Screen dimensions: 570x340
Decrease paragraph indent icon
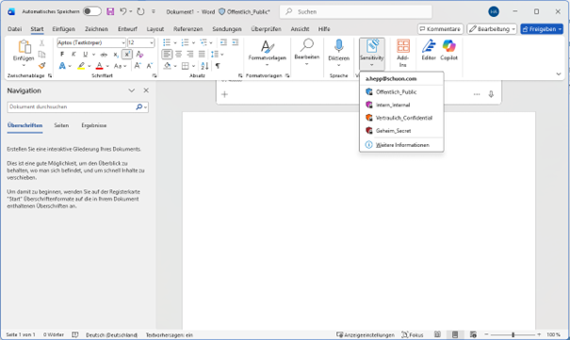point(223,43)
